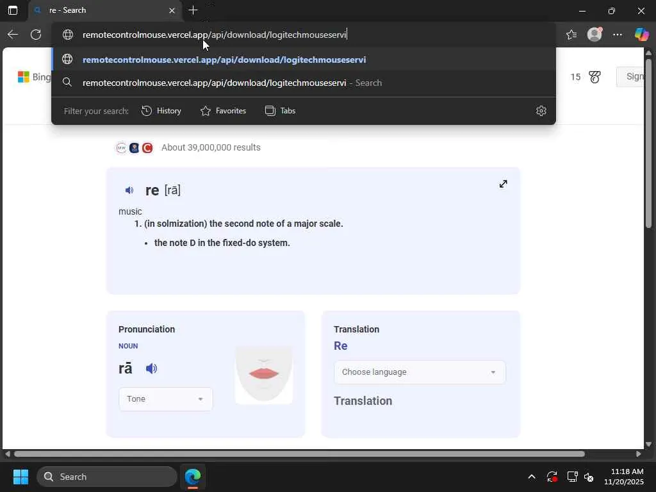Screen dimensions: 656x492
Task: Open the browser profile avatar
Action: tap(594, 35)
